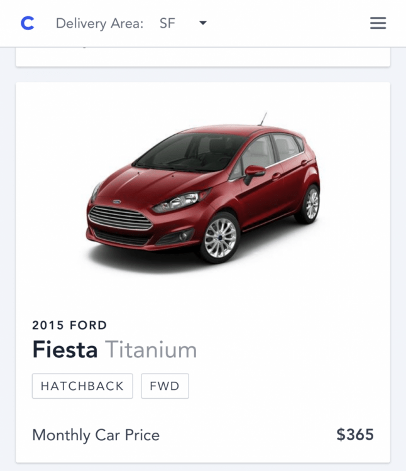Click the blue C logo icon
Screen dimensions: 406x471
coord(27,24)
